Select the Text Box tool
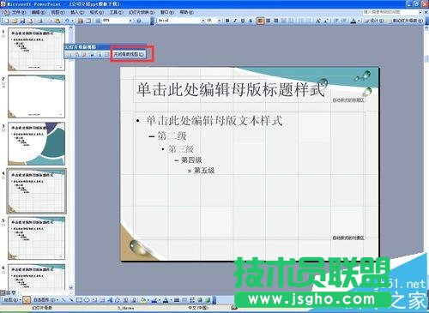 click(94, 300)
